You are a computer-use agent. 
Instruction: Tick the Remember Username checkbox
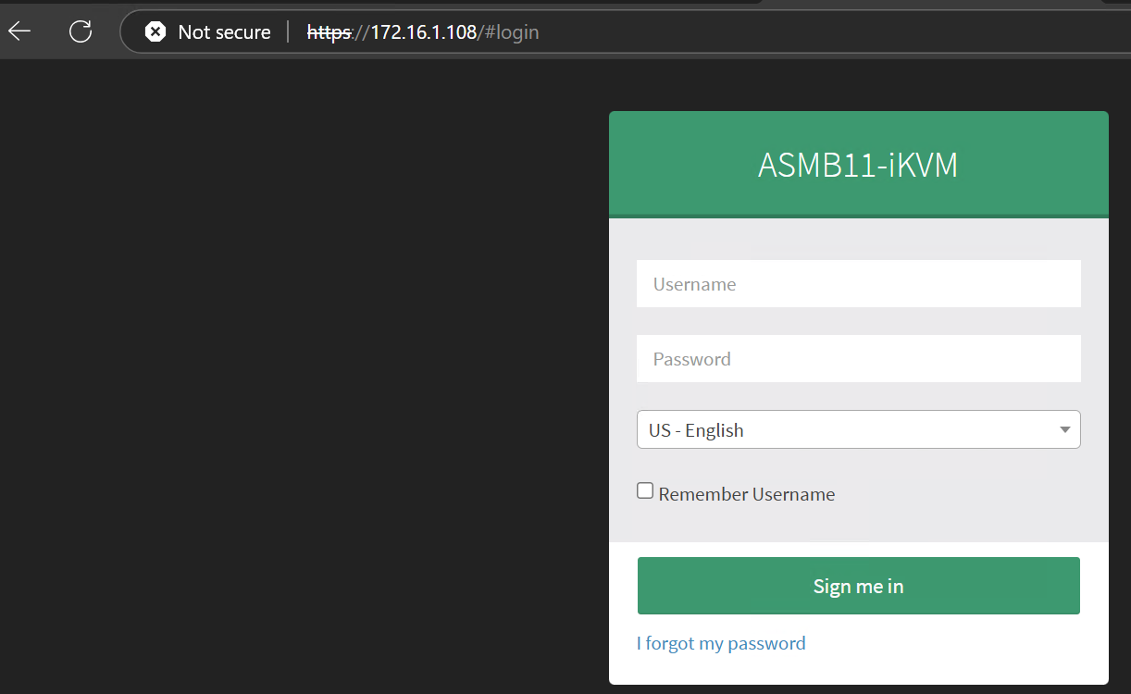pyautogui.click(x=645, y=491)
